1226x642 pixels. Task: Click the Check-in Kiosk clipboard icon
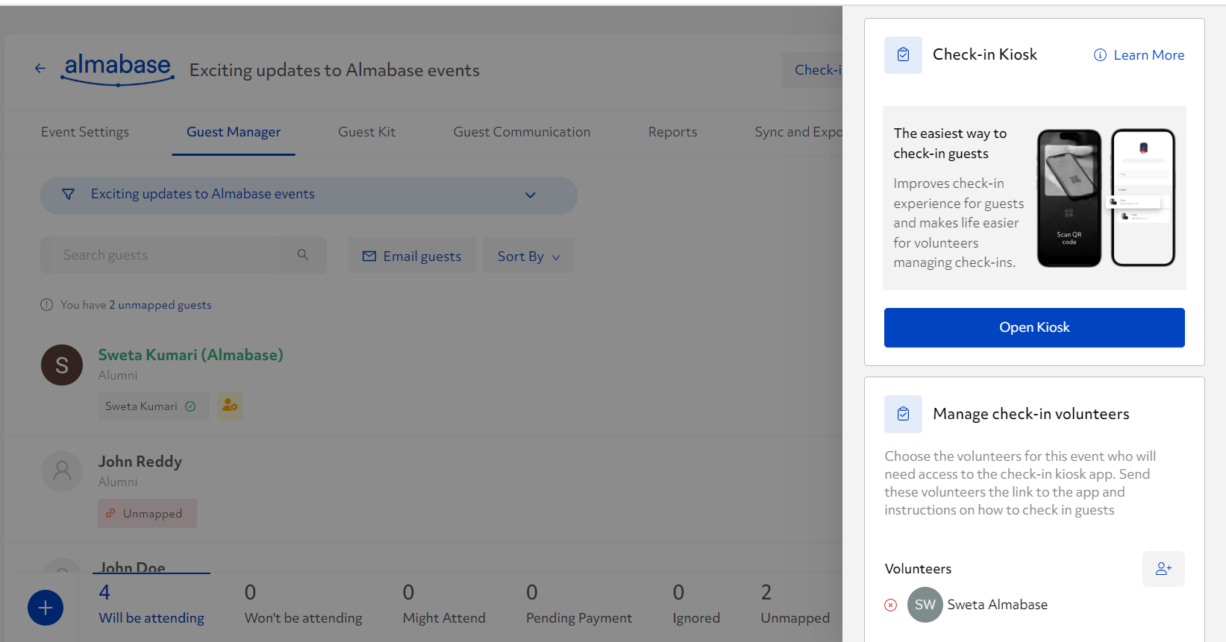point(903,55)
